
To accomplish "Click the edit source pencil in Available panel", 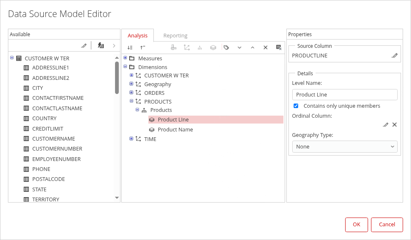I will 84,45.
